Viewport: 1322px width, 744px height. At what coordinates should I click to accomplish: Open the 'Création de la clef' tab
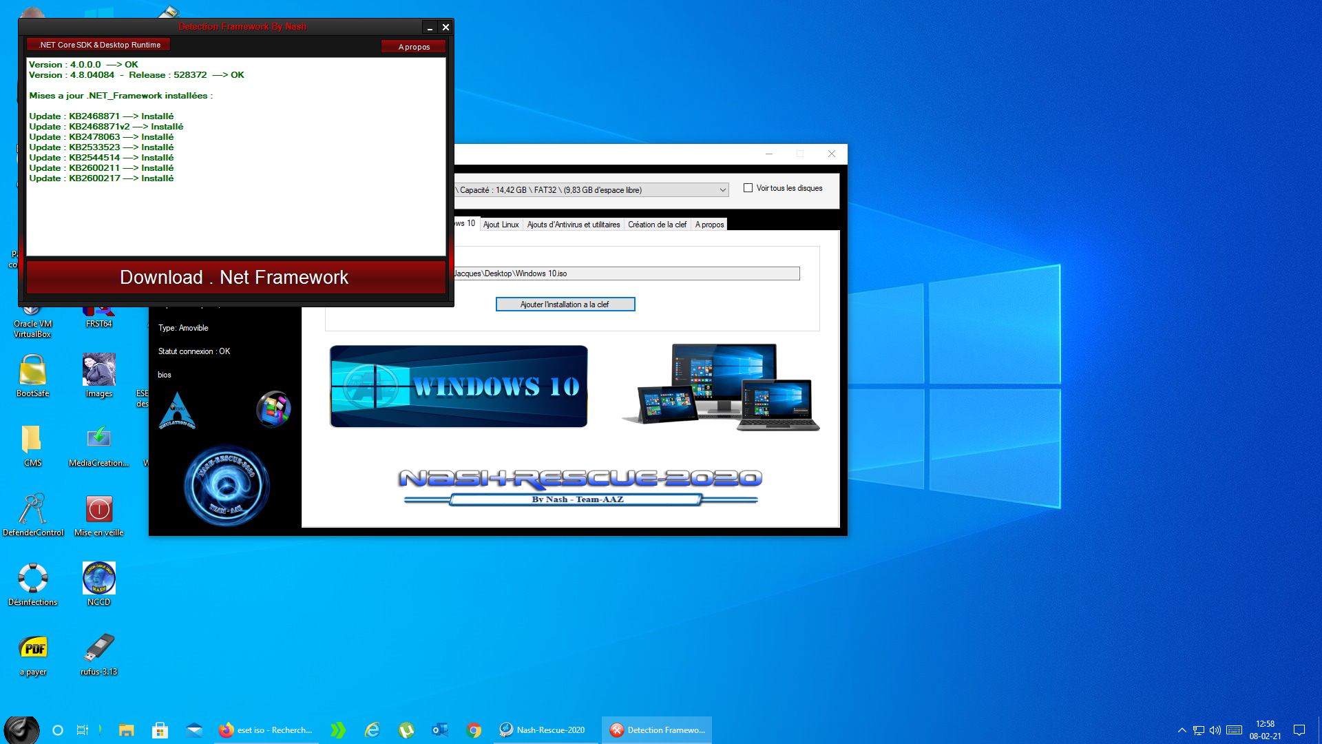coord(657,225)
